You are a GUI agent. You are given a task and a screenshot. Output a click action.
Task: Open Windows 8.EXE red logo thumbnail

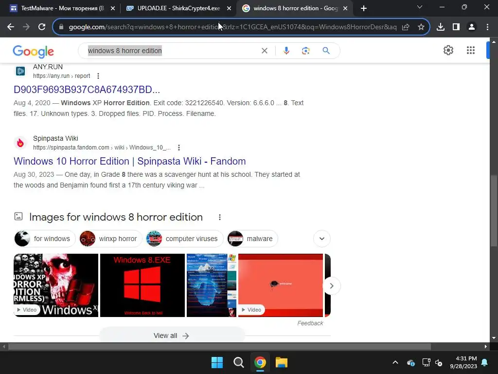point(142,285)
